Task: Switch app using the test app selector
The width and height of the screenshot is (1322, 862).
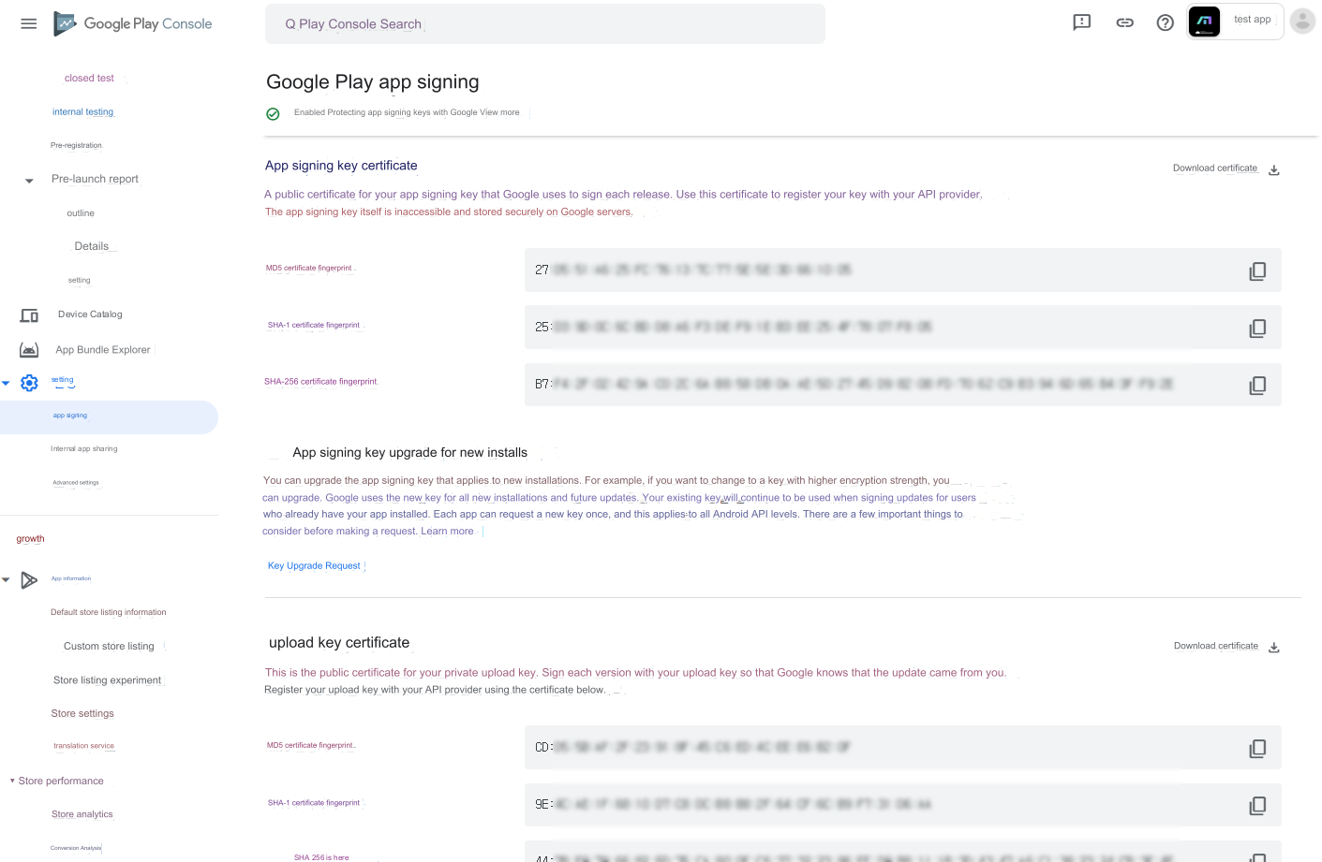Action: 1235,21
